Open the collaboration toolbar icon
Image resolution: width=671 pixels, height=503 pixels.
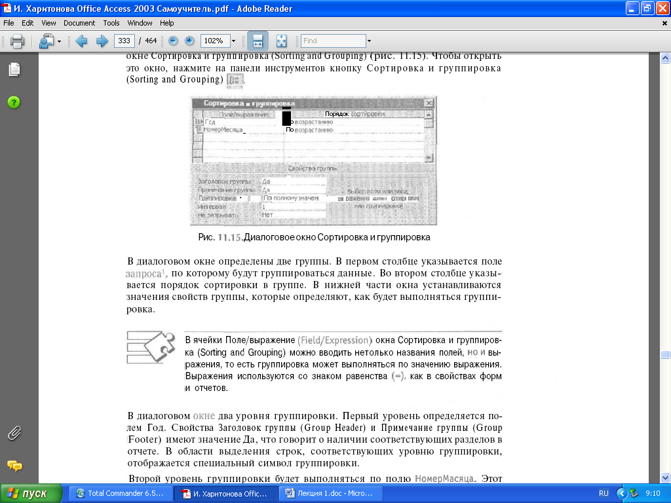[47, 41]
